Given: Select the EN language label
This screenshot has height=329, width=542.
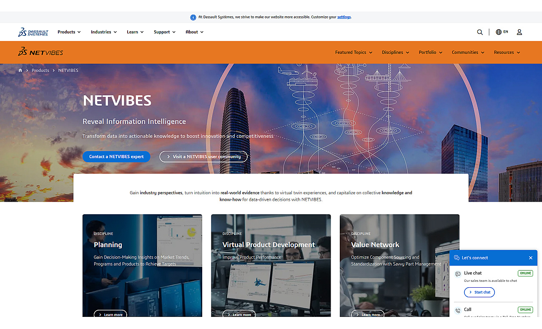Looking at the screenshot, I should pyautogui.click(x=506, y=32).
